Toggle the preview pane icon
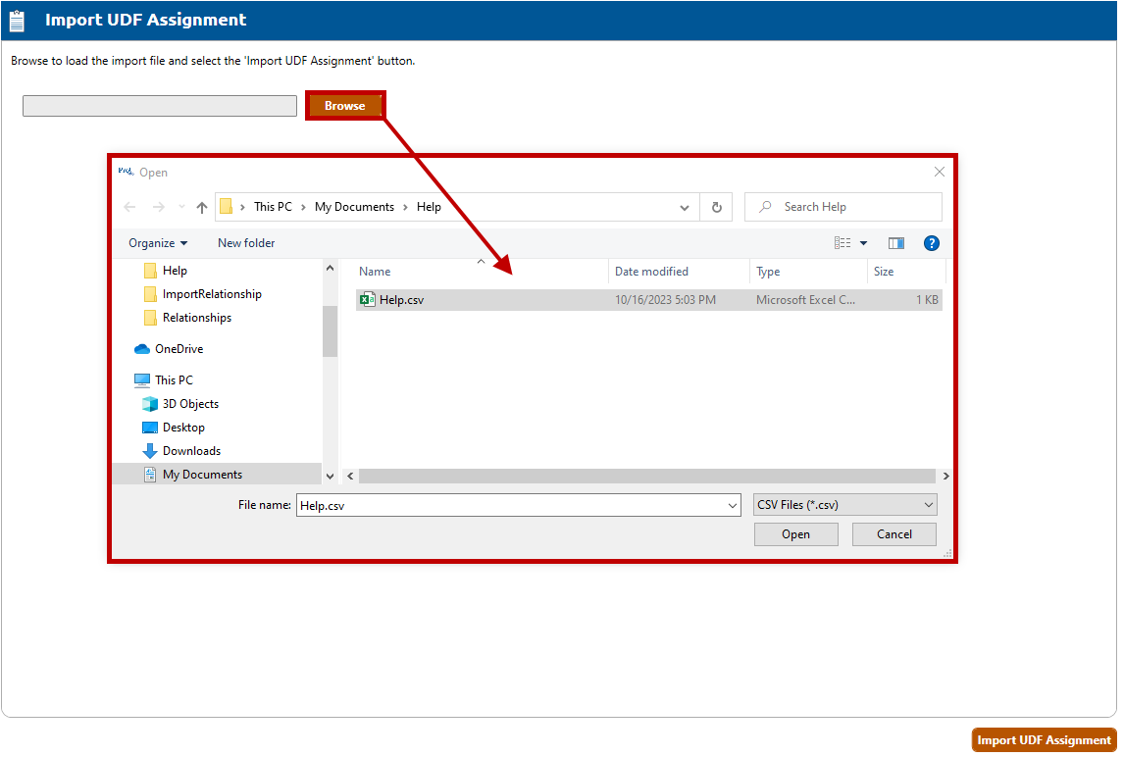1123x757 pixels. click(895, 243)
